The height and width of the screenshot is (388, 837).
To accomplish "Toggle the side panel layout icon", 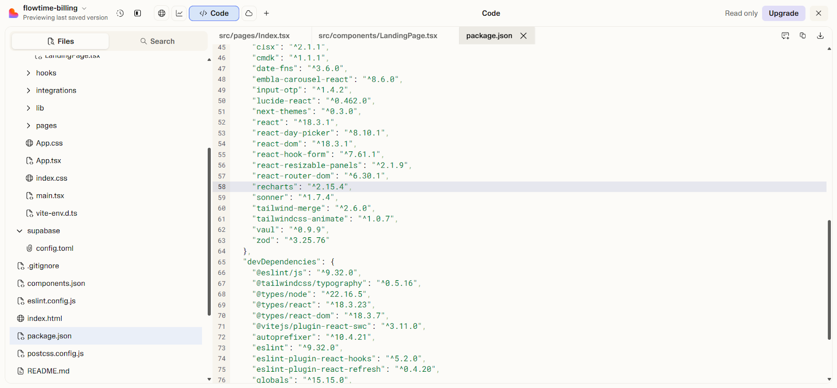I will 138,13.
